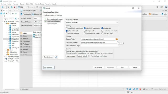Viewport: 168px width, 94px height.
Task: Open the Base de Datos menu
Action: click(39, 4)
